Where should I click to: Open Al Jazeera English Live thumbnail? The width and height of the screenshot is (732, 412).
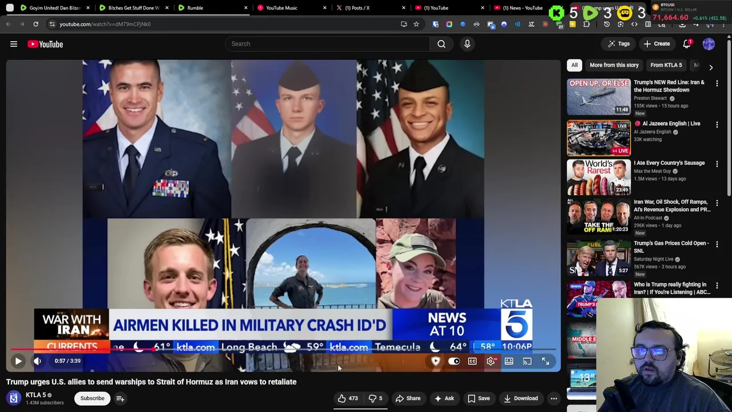click(599, 138)
